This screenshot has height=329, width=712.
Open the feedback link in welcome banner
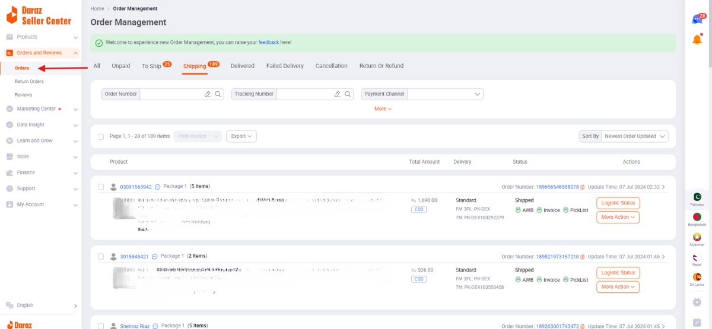(x=268, y=43)
